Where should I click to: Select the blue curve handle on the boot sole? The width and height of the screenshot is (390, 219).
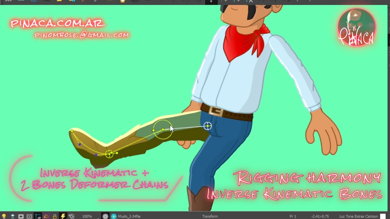point(96,155)
